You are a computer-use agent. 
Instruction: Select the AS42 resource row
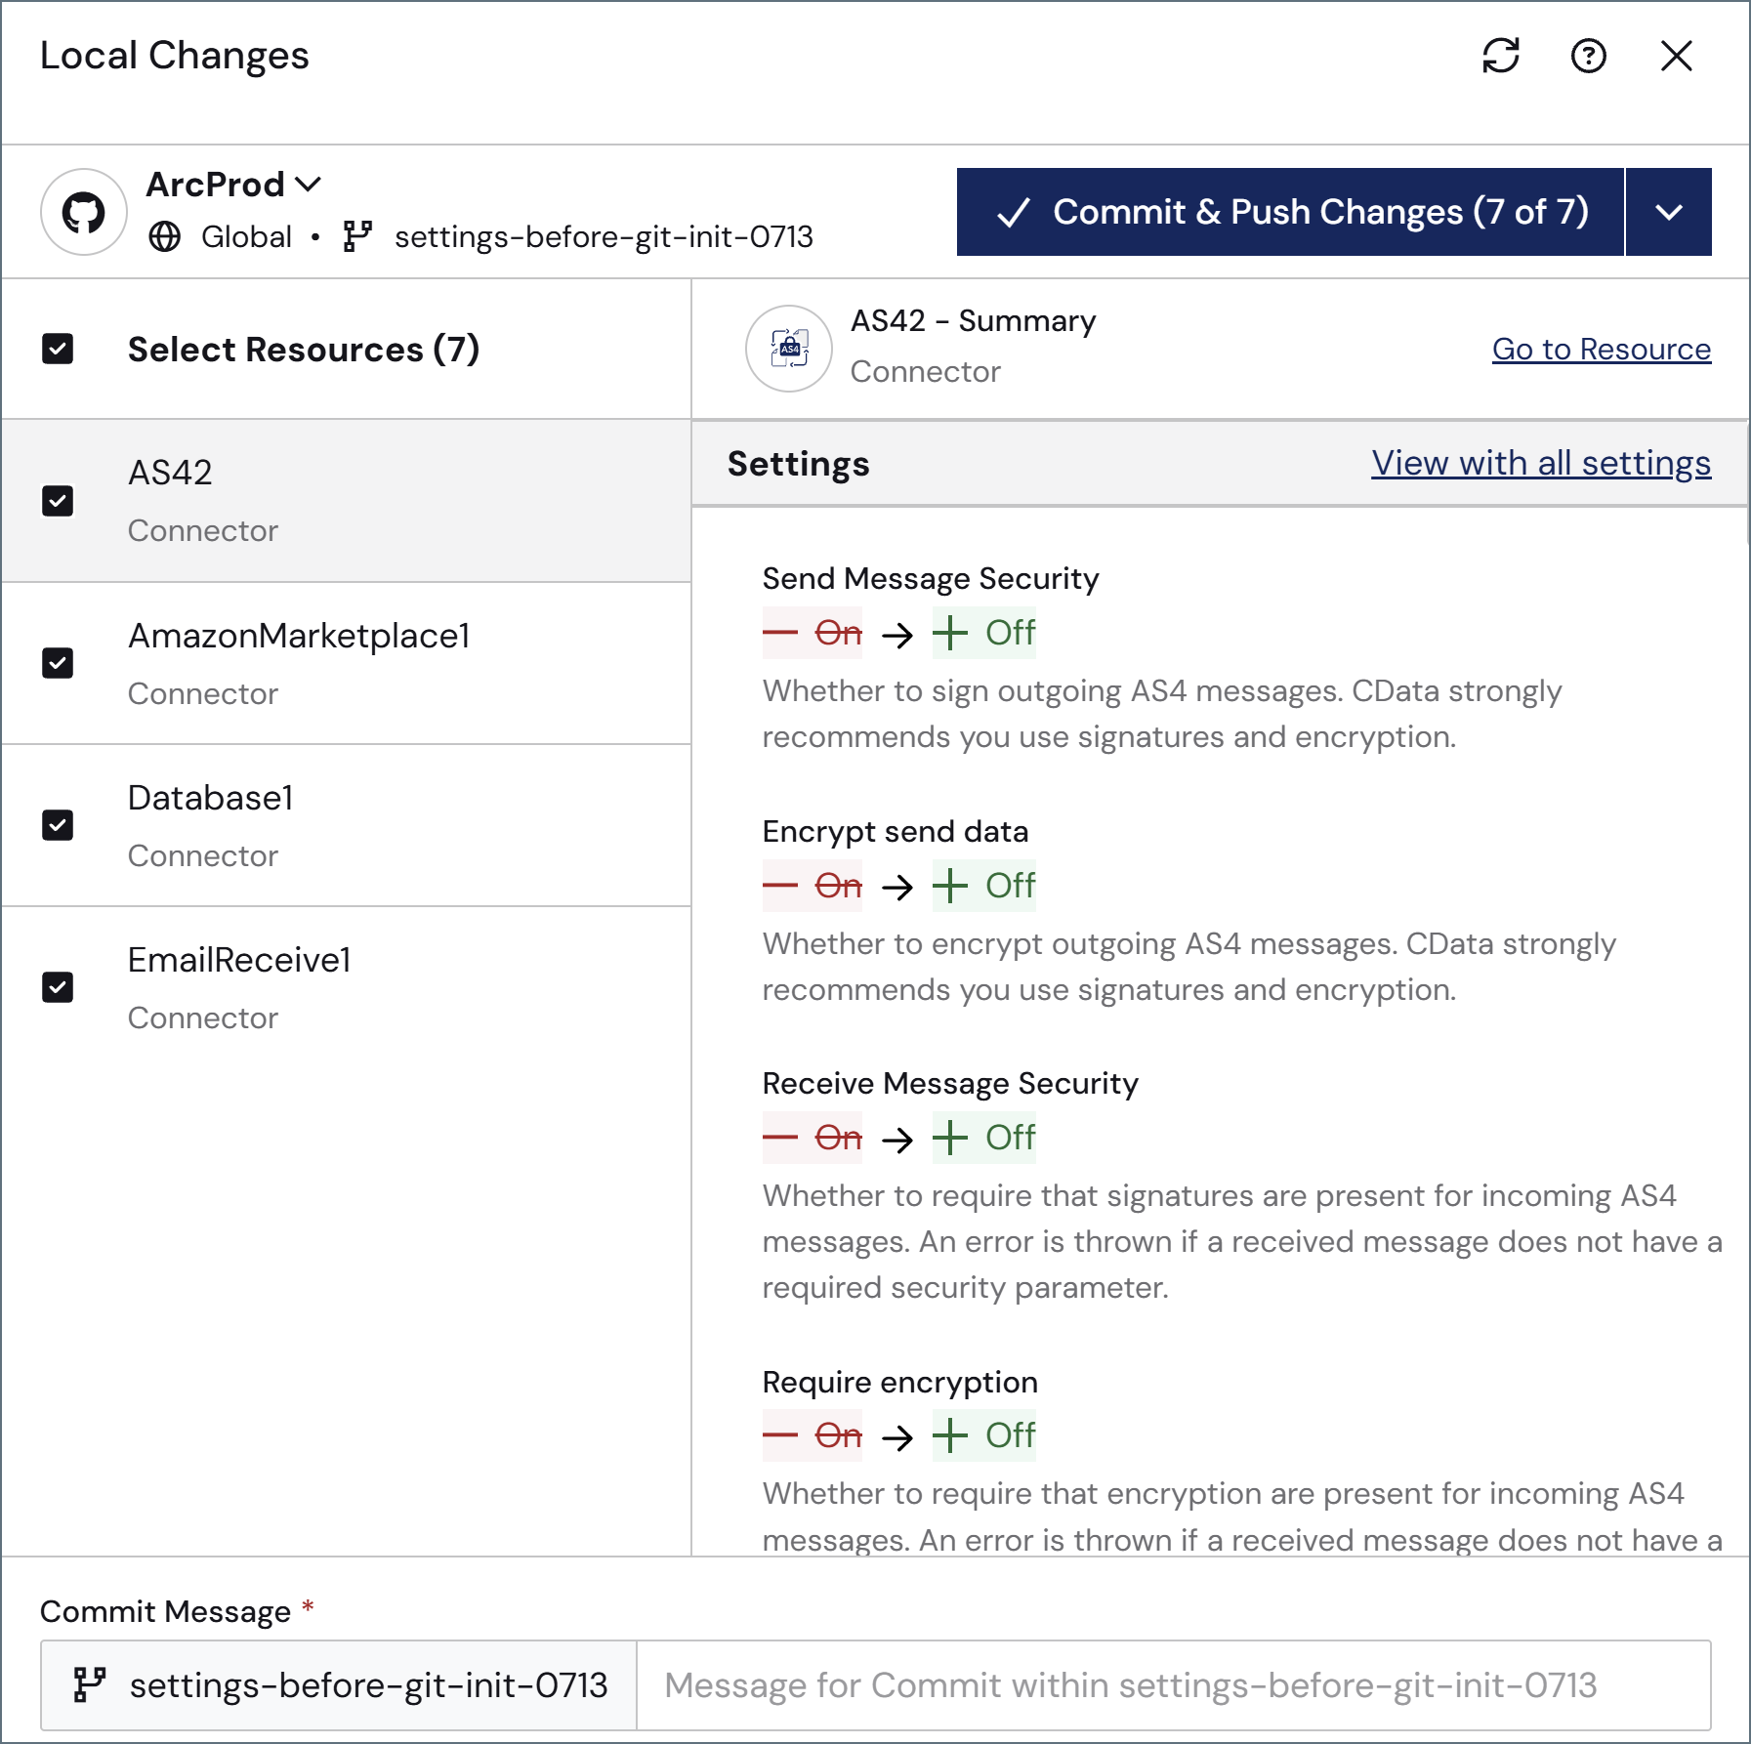347,501
